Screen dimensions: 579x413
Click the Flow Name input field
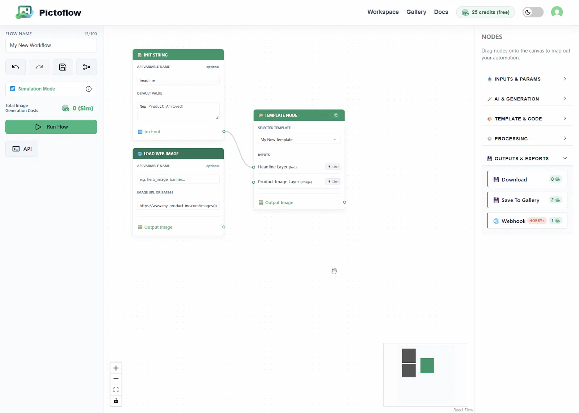coord(51,45)
